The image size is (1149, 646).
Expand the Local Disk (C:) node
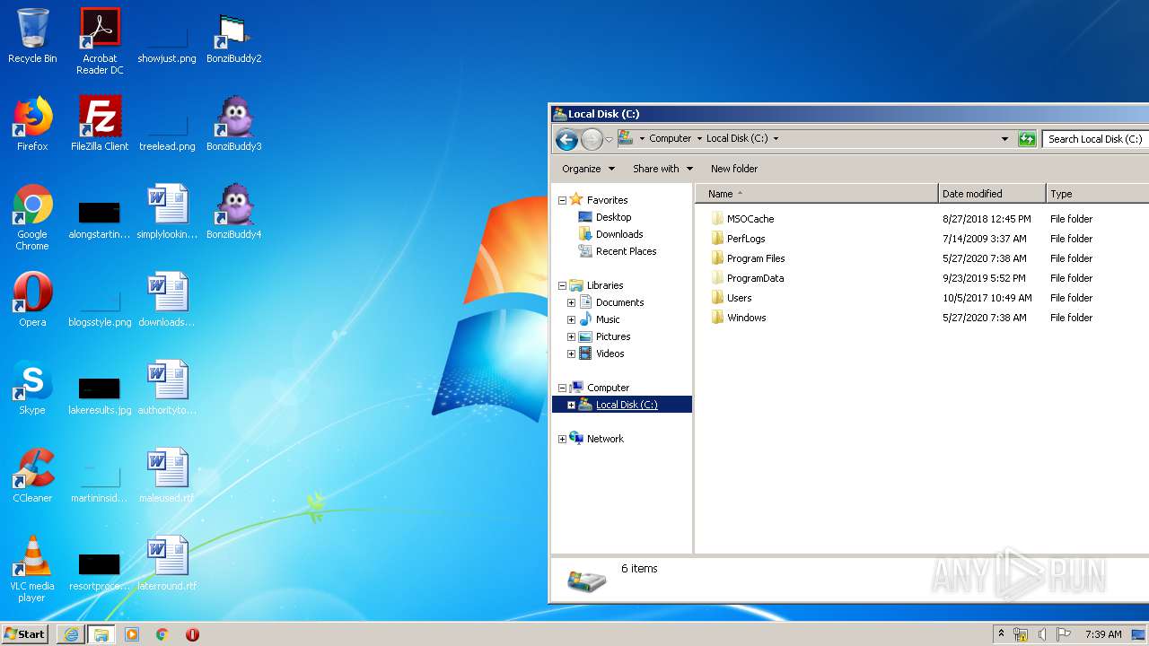pos(571,405)
